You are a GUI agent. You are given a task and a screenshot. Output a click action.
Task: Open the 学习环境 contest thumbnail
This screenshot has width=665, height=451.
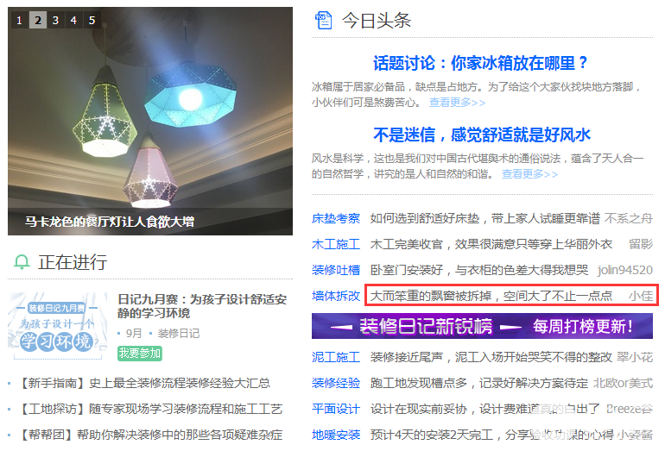coord(57,326)
